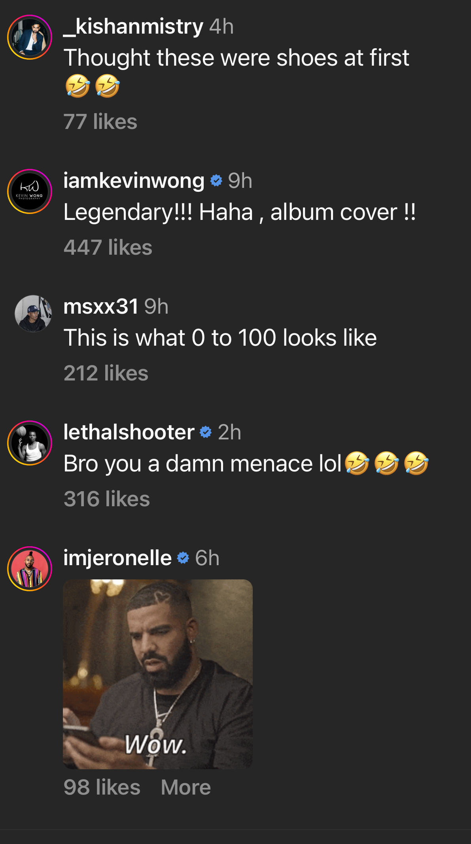Open the Wow GIF image
Screen dimensions: 471x844
click(x=158, y=674)
